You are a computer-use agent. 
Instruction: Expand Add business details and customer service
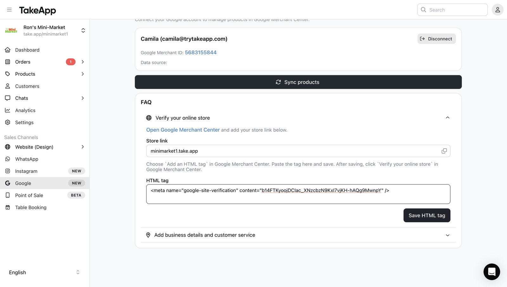click(298, 235)
